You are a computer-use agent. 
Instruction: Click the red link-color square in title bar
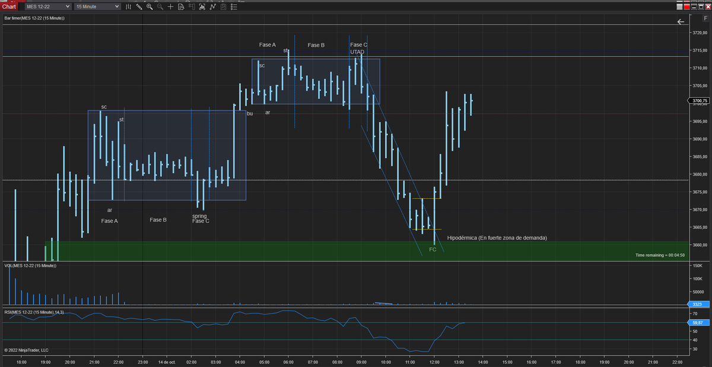(687, 7)
